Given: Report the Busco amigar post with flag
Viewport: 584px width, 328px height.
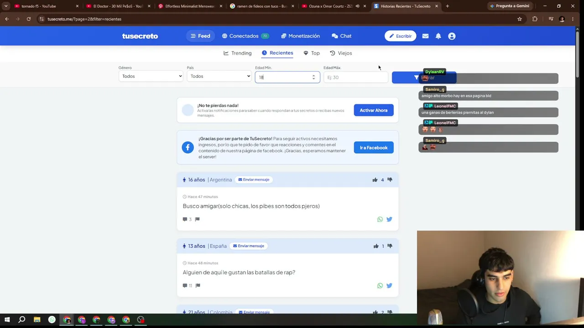Looking at the screenshot, I should (197, 219).
